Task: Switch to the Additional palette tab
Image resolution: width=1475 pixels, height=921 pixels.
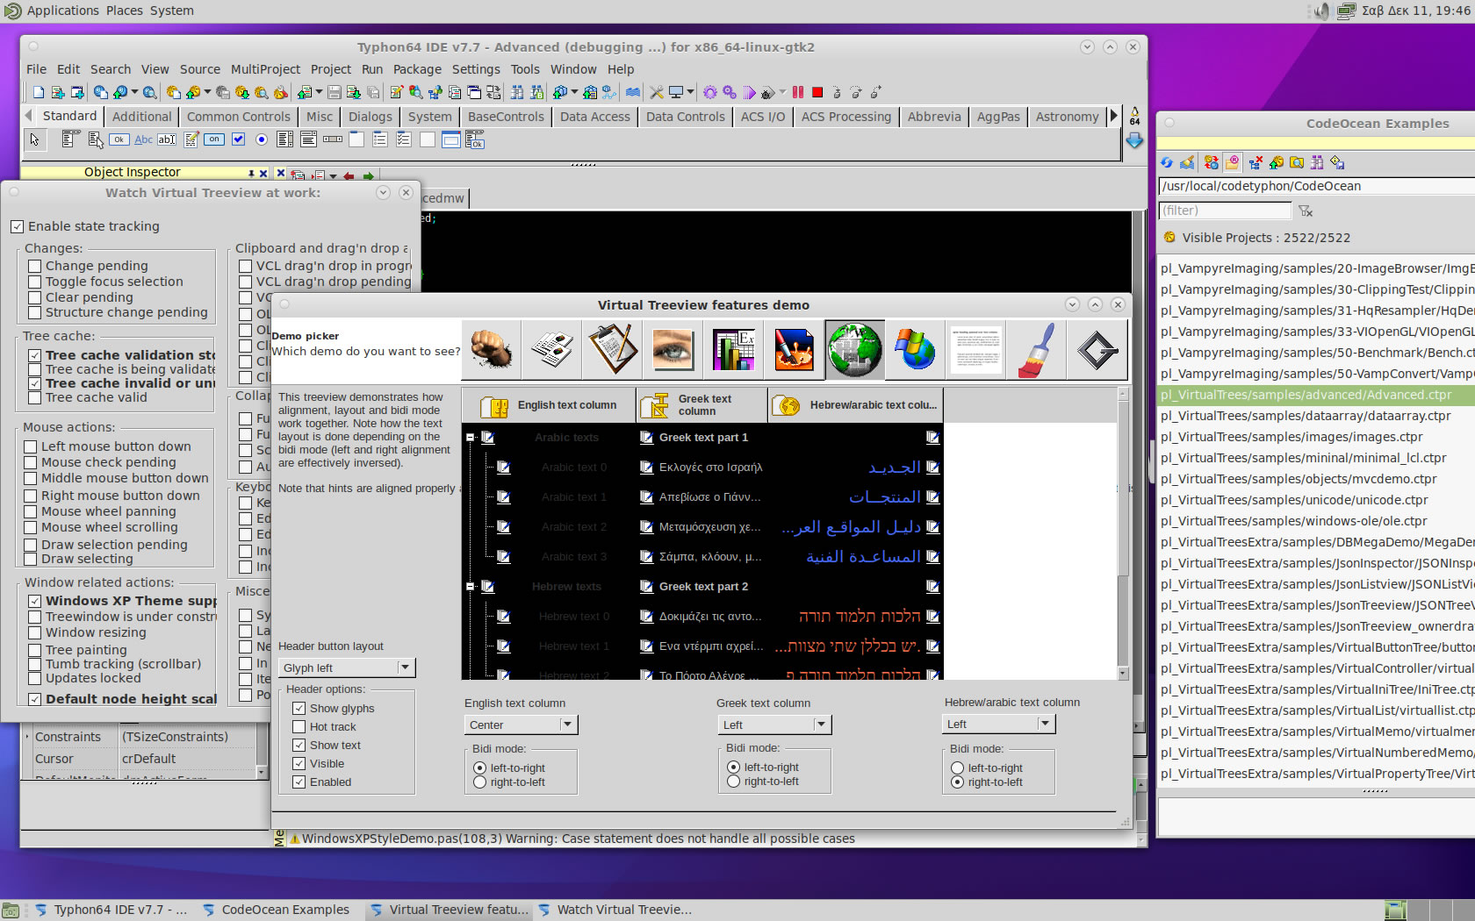Action: (141, 117)
